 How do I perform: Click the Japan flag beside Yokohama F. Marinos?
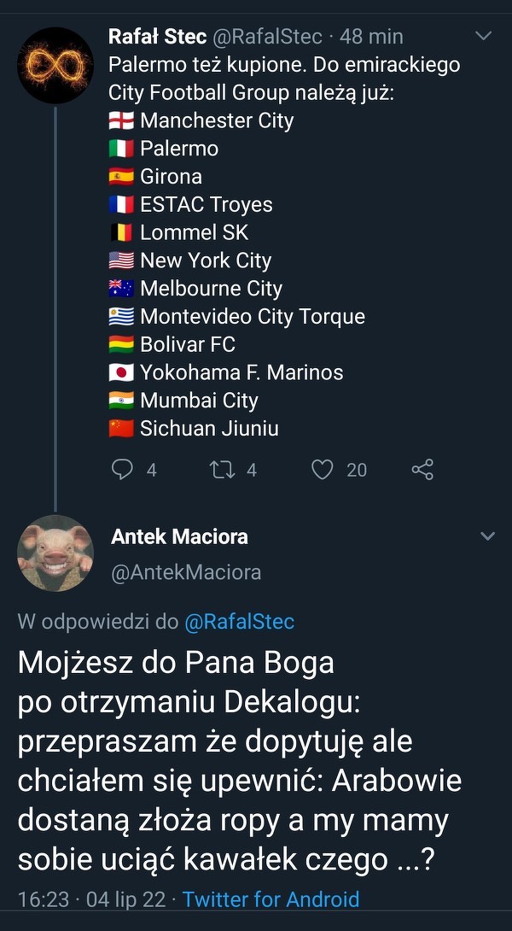click(x=121, y=372)
